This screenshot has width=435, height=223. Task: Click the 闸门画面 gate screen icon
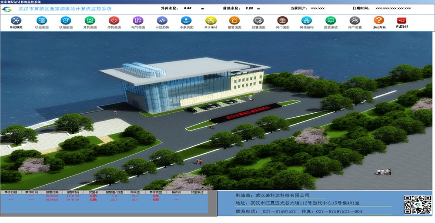pyautogui.click(x=282, y=20)
